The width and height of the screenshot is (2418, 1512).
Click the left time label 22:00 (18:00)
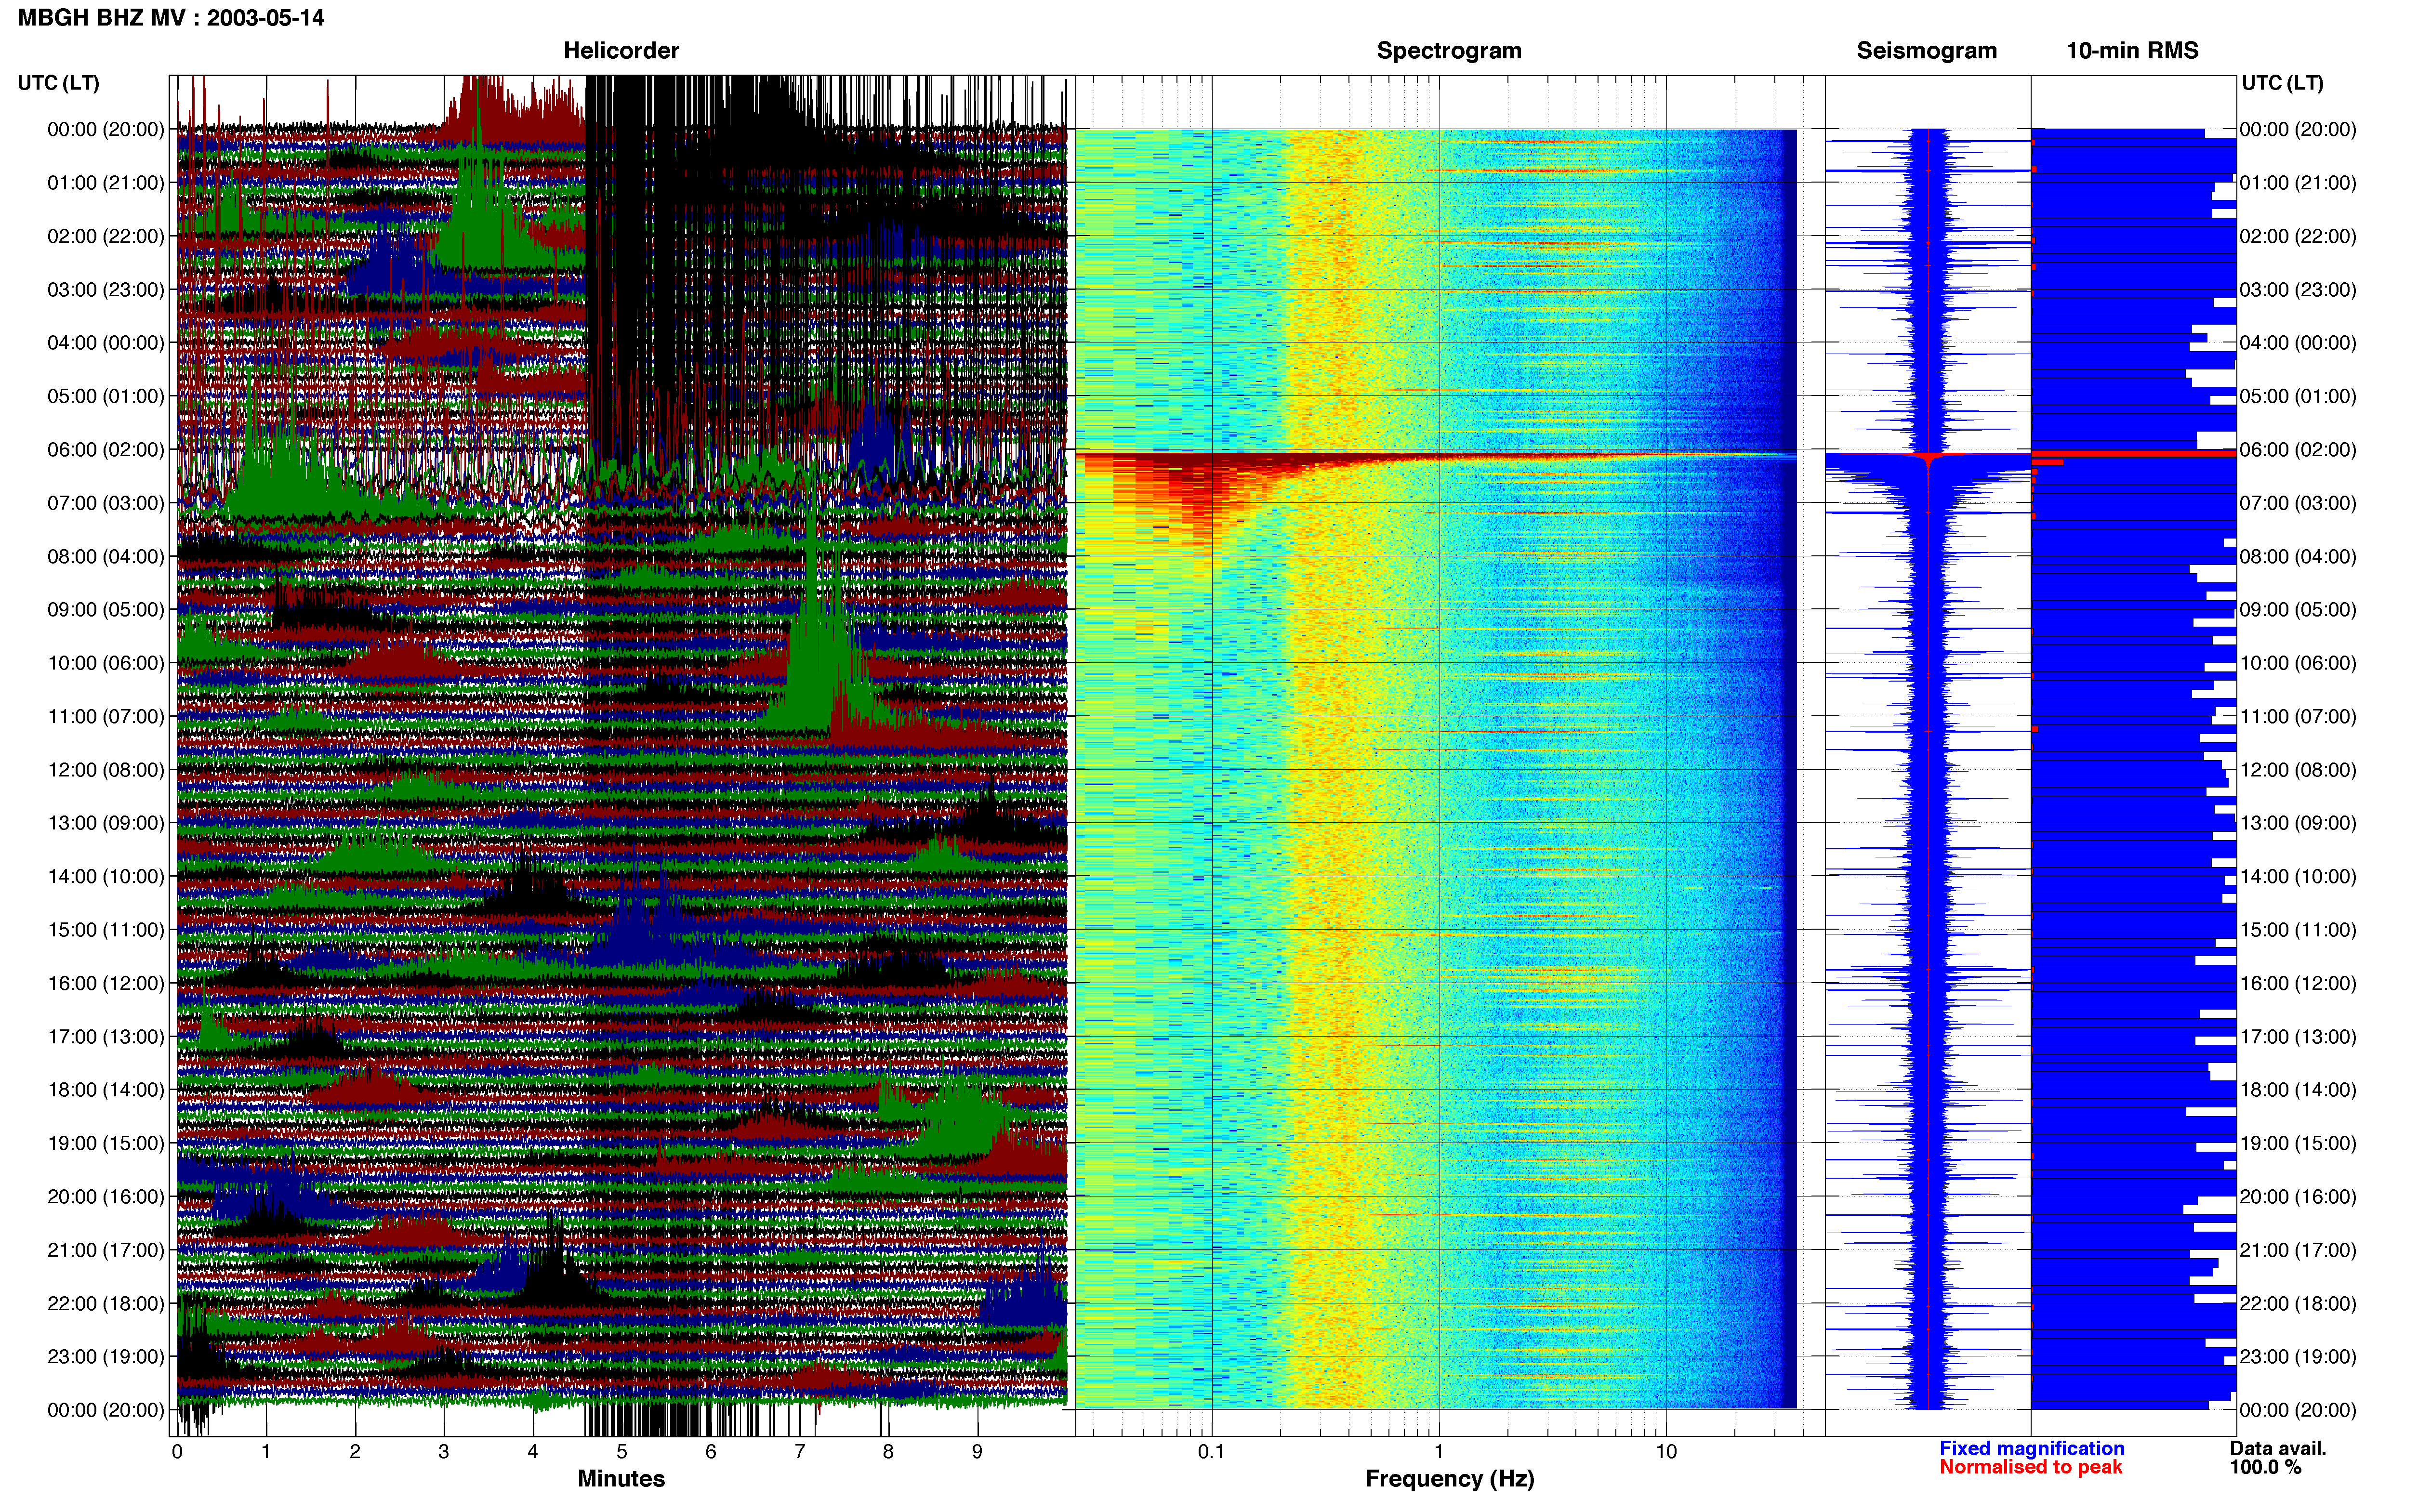click(106, 1303)
